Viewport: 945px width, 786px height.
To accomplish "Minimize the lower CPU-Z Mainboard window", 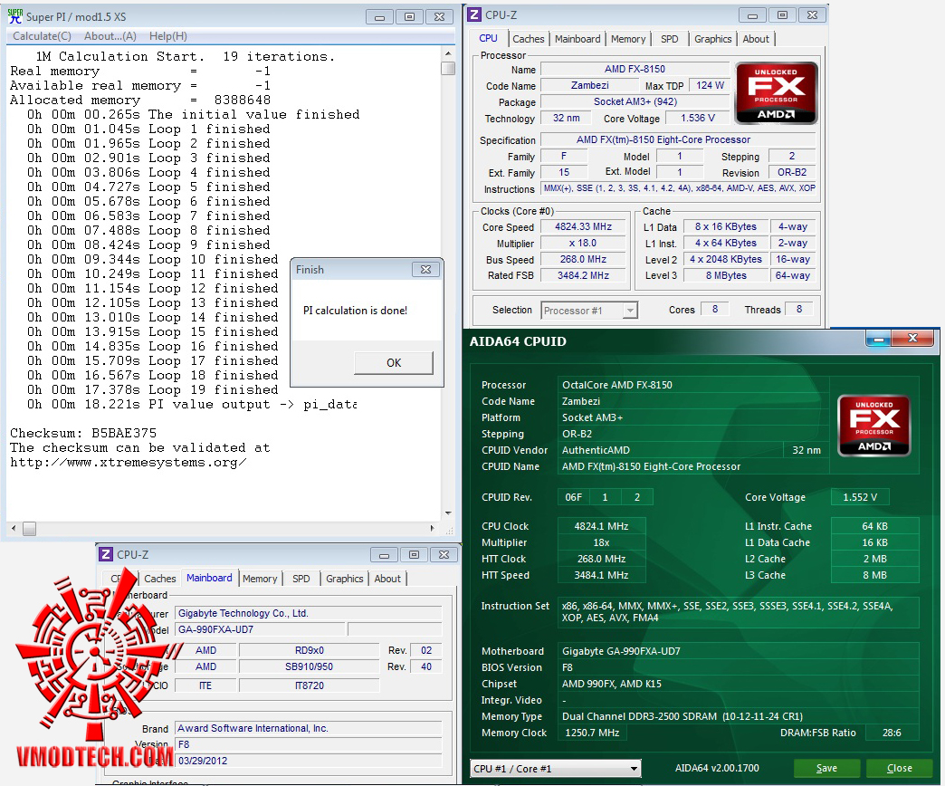I will click(384, 554).
